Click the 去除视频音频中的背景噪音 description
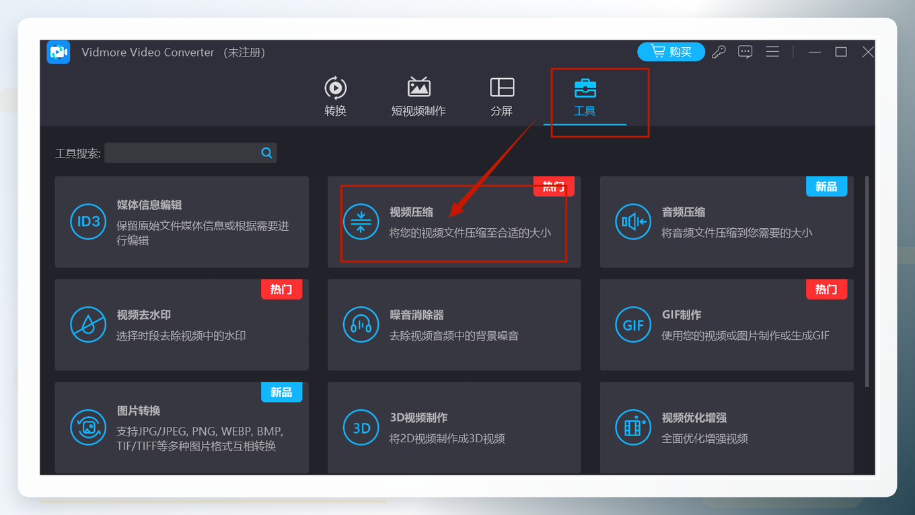Image resolution: width=915 pixels, height=515 pixels. pos(454,335)
